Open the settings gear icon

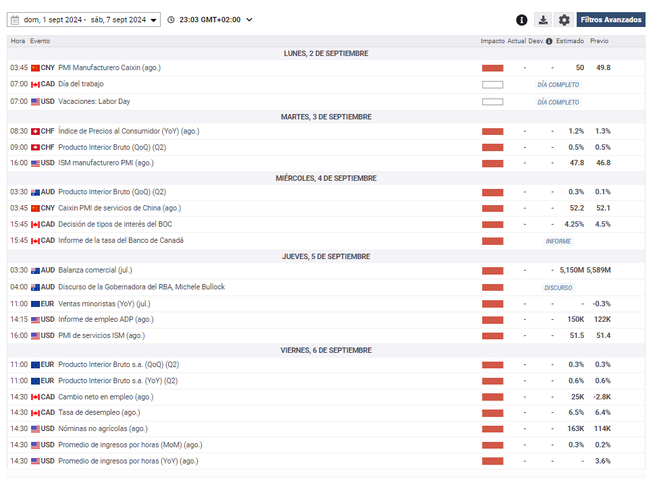click(x=565, y=20)
